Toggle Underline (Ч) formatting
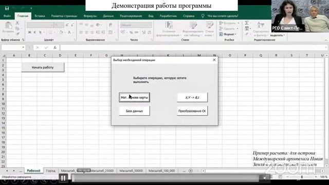 (x=40, y=32)
